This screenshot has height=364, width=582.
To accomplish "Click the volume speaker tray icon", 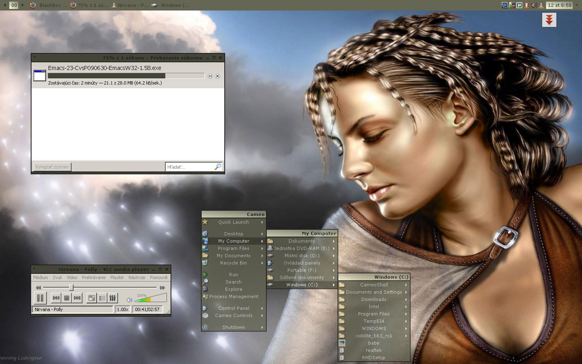I will coord(533,5).
